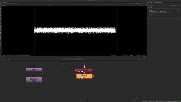Open the Node tab in Blur10 properties
The image size is (181, 102).
[151, 7]
